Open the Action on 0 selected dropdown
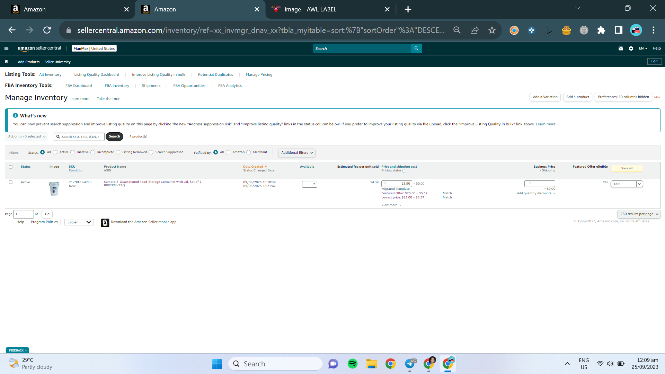 point(27,136)
